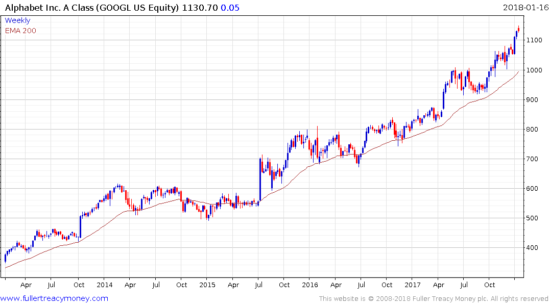Click the 1100 price axis label

pyautogui.click(x=534, y=41)
